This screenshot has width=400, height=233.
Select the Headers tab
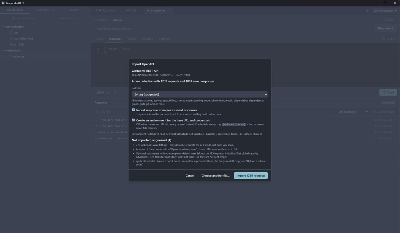[147, 39]
